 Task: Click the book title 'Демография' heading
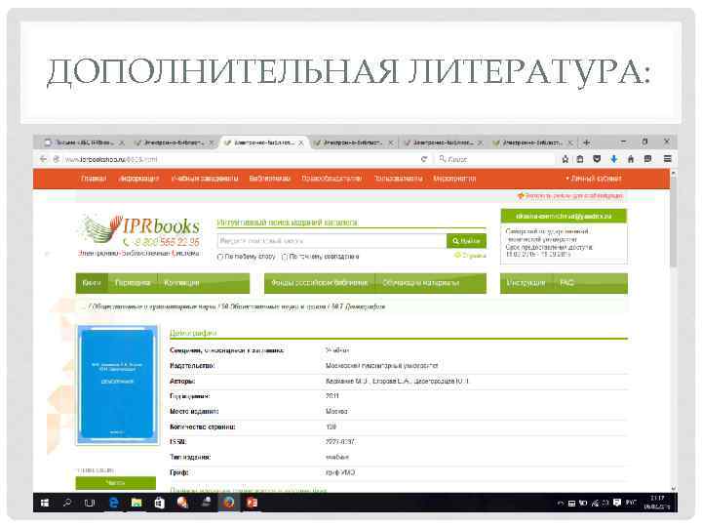click(x=192, y=333)
